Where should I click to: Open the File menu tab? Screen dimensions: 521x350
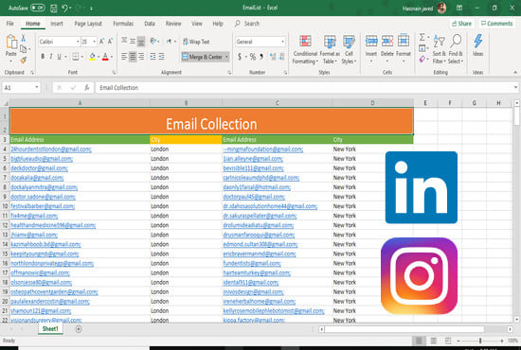click(10, 24)
